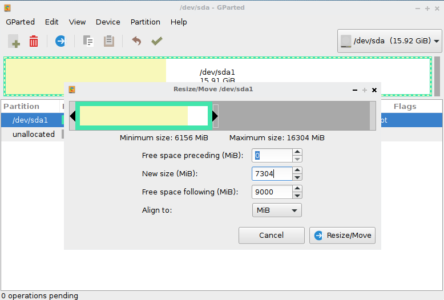Click the New size input field
This screenshot has width=444, height=300.
[x=272, y=174]
